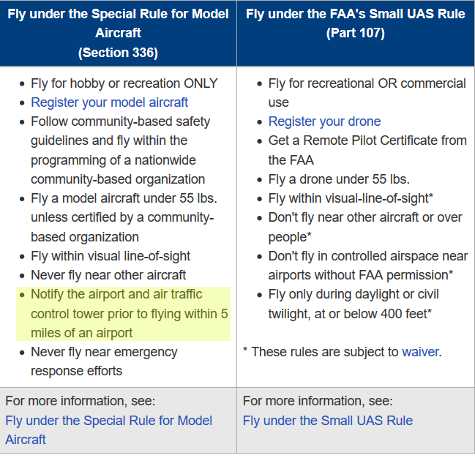
Task: Click "Don't fly in controlled airspace" bullet
Action: (367, 256)
